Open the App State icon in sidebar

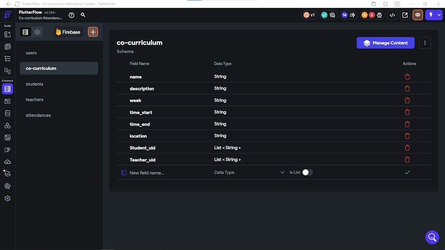click(8, 113)
